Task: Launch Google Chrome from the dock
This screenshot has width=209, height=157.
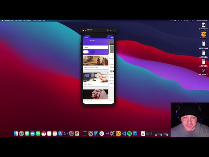Action: pos(77,133)
